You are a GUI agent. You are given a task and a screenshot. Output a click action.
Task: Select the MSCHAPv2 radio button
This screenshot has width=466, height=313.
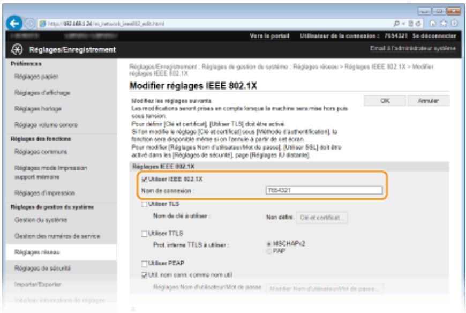click(269, 244)
